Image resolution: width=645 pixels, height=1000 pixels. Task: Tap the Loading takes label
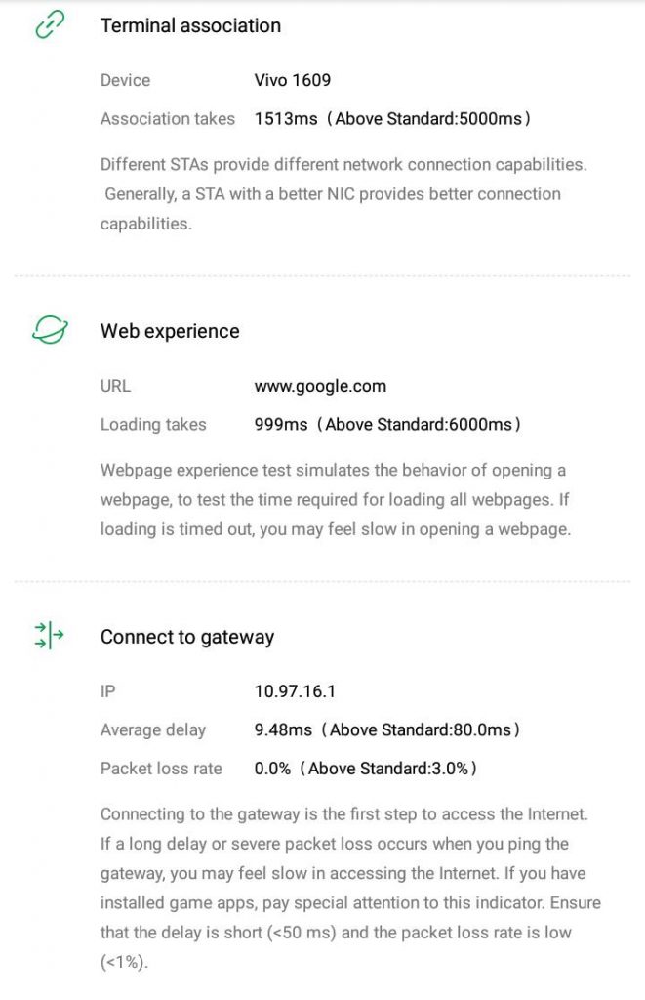(153, 425)
